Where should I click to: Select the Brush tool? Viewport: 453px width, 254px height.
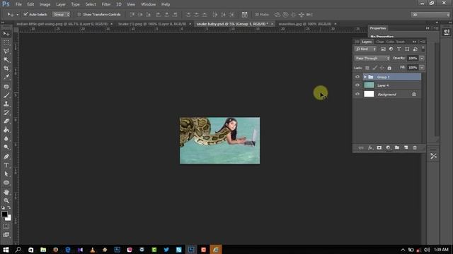click(6, 95)
